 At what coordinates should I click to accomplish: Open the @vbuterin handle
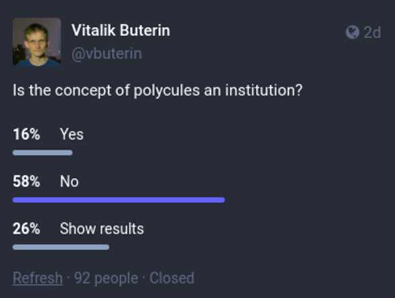pyautogui.click(x=107, y=54)
